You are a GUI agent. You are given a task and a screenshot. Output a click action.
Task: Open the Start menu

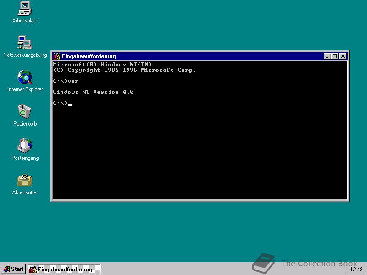point(13,269)
